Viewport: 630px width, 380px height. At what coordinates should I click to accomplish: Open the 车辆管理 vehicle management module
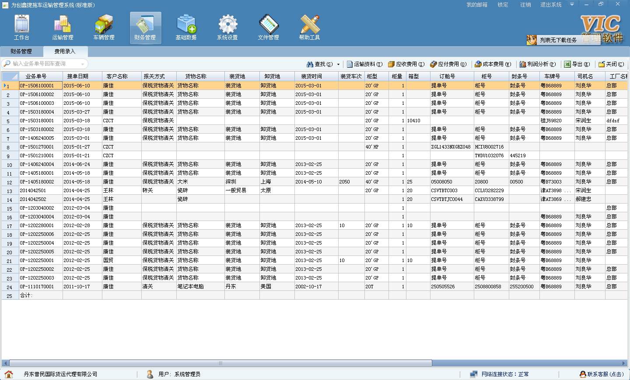coord(104,28)
